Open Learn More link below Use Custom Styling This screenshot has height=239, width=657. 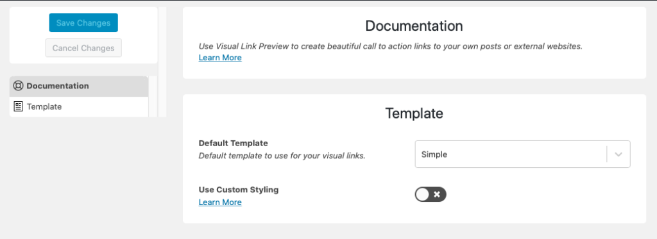click(220, 202)
